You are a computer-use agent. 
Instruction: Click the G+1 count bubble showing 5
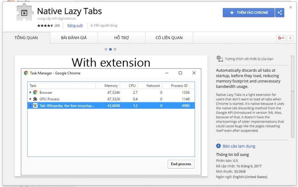[290, 38]
